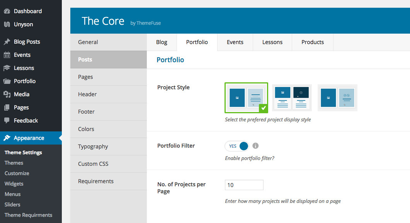Image resolution: width=410 pixels, height=223 pixels.
Task: Open Customize under Appearance
Action: pyautogui.click(x=17, y=173)
